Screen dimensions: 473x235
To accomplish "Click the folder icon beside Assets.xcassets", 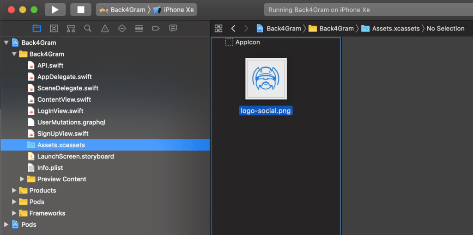I will pyautogui.click(x=31, y=145).
